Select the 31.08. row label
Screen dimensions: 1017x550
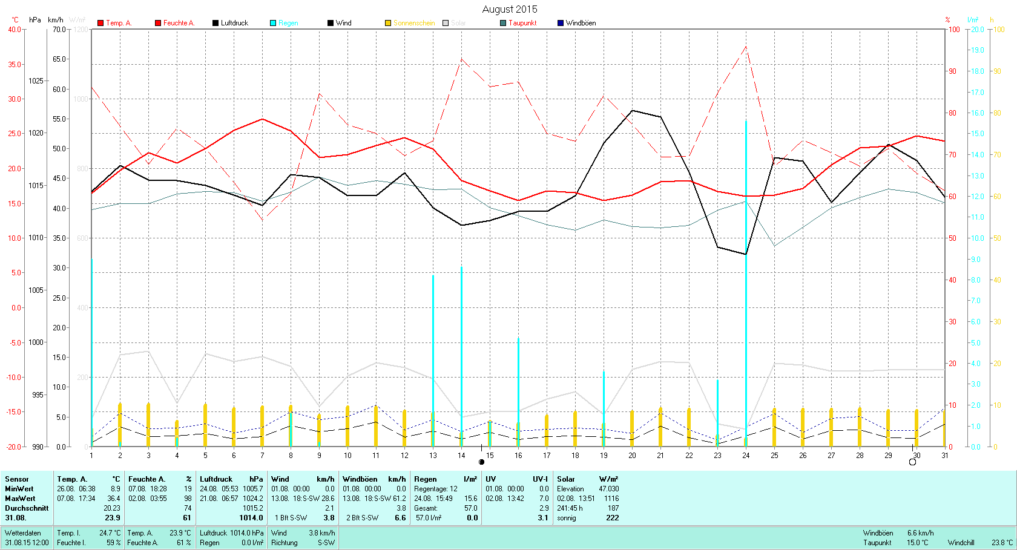point(16,518)
